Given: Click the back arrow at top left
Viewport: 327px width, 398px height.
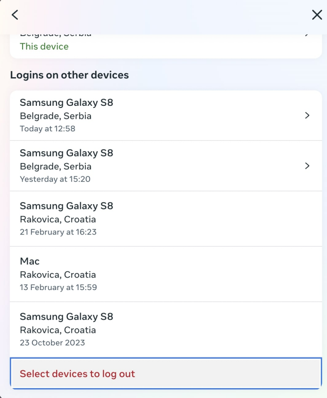Looking at the screenshot, I should click(15, 14).
